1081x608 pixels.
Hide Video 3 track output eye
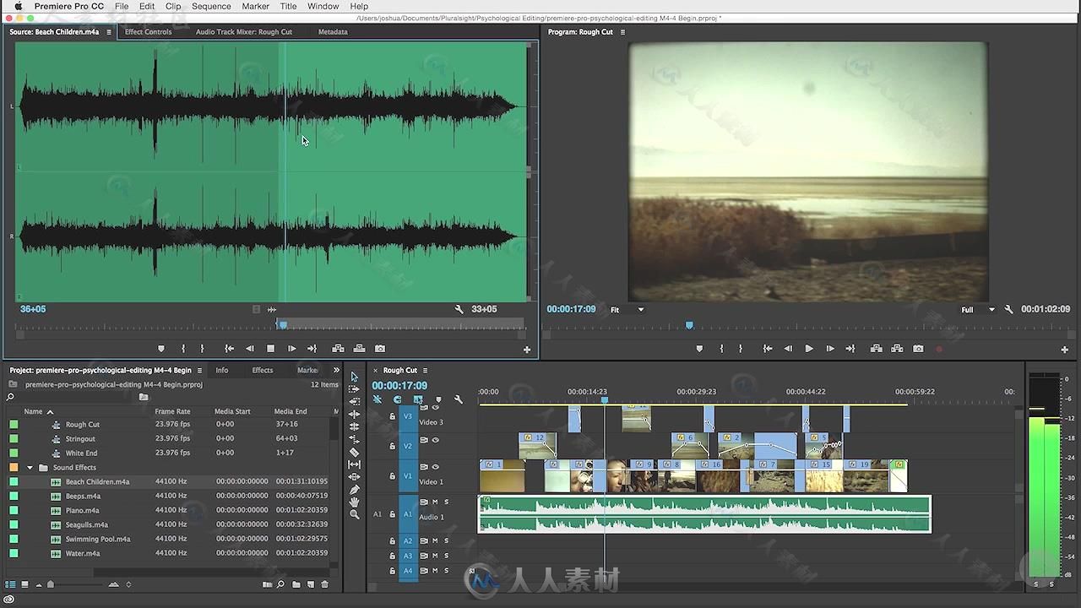(436, 407)
